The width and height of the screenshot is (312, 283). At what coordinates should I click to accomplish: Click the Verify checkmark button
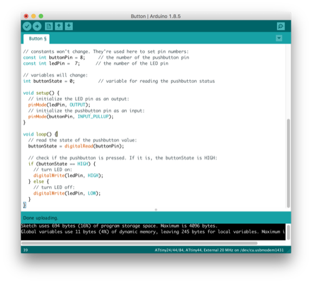(27, 26)
